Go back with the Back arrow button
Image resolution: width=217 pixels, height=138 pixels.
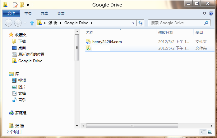[x=8, y=23]
